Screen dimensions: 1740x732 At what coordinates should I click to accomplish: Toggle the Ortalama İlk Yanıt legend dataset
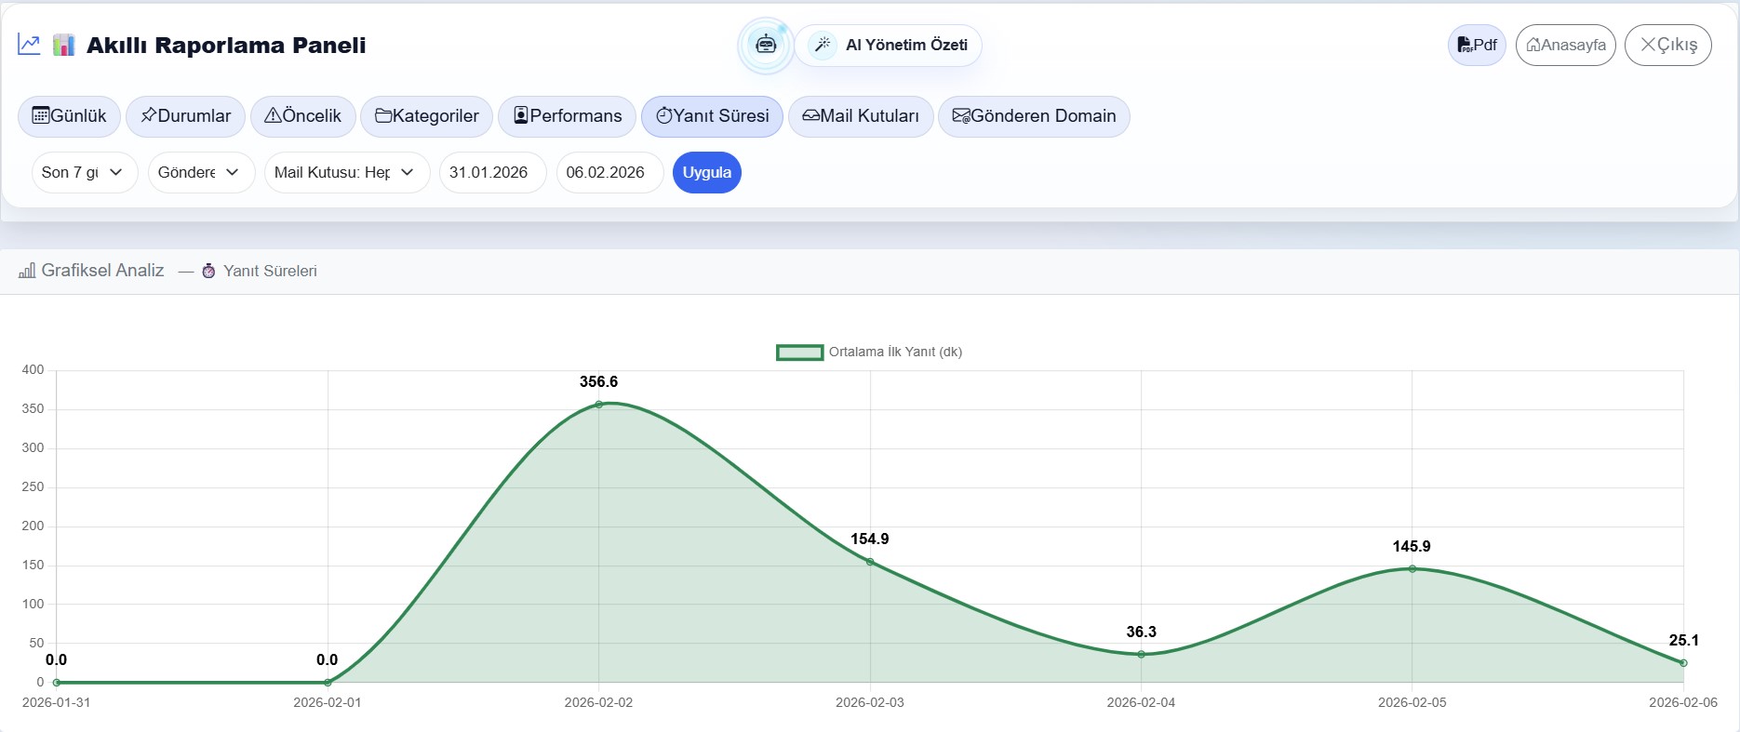pos(799,352)
